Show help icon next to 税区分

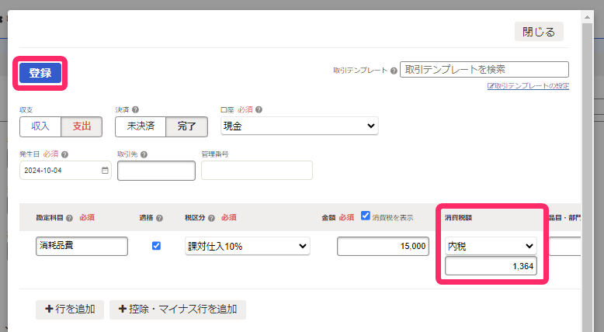tap(211, 218)
